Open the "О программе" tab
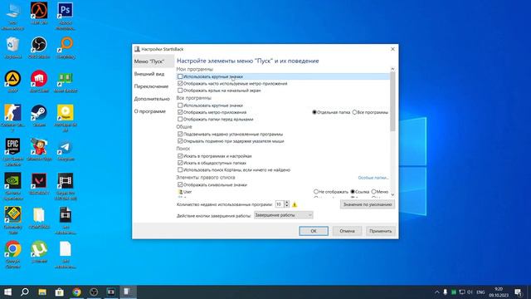This screenshot has width=531, height=299. coord(150,111)
